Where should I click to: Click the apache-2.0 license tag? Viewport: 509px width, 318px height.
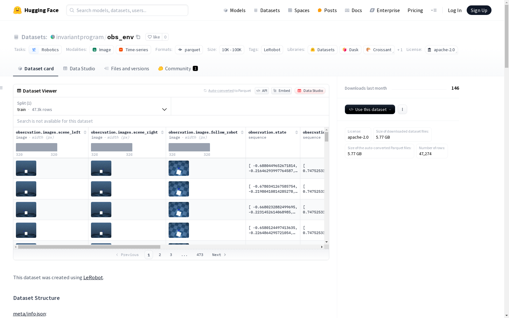pos(441,50)
